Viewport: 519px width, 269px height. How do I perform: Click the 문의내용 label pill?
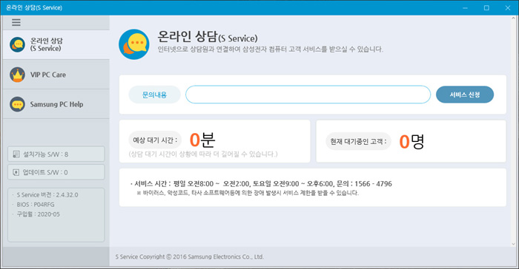point(154,95)
